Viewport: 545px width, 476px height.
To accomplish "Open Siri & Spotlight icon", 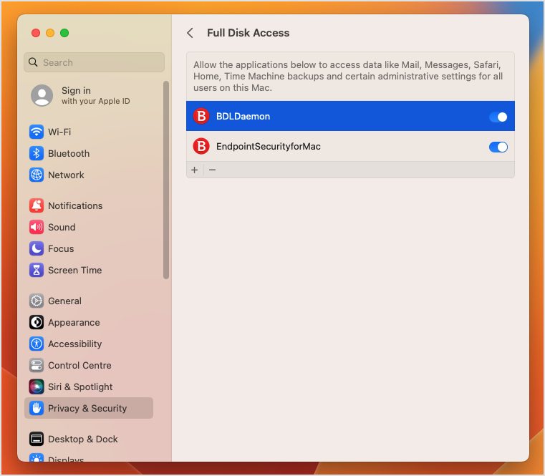I will point(37,387).
